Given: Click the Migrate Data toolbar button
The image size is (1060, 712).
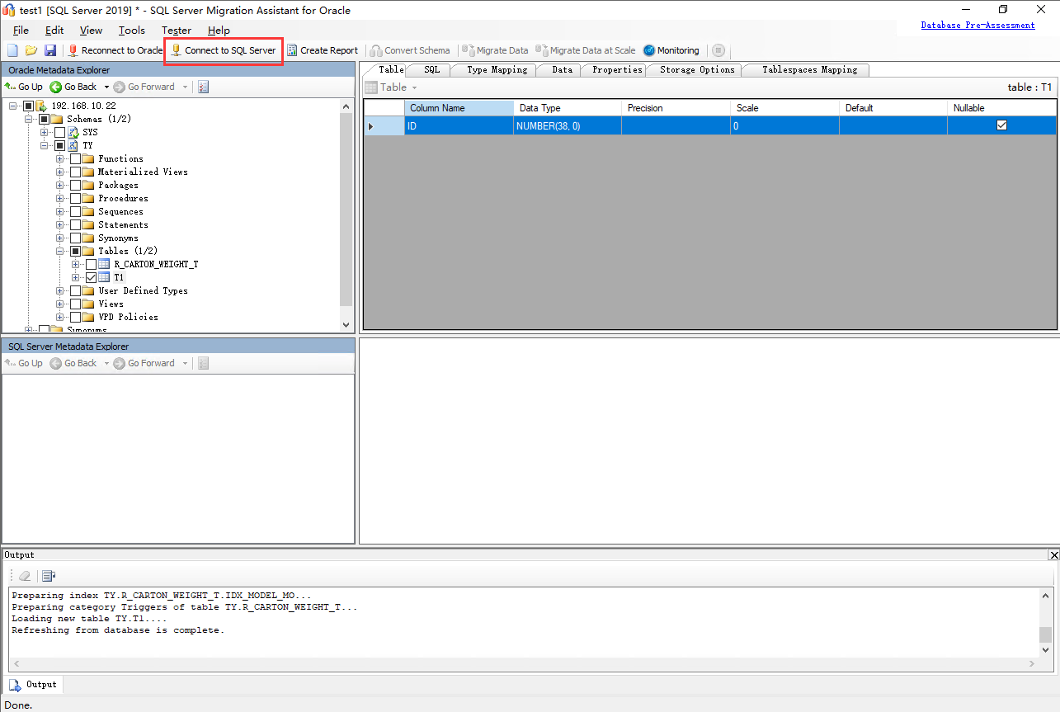Looking at the screenshot, I should pos(496,50).
